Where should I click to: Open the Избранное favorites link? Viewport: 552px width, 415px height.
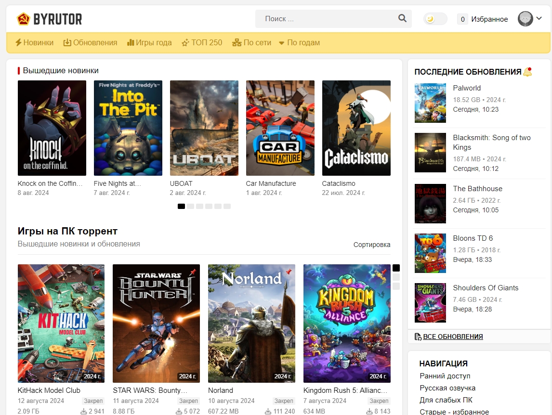[489, 19]
